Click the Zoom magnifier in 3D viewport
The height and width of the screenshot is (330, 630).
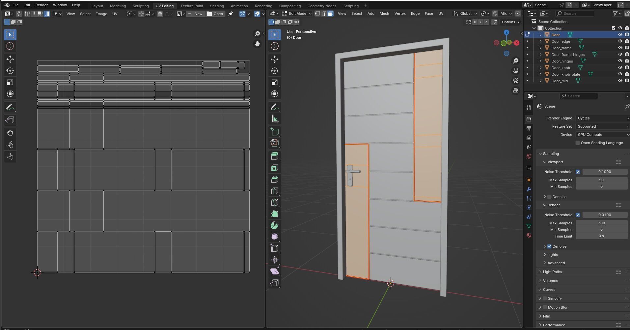click(516, 61)
